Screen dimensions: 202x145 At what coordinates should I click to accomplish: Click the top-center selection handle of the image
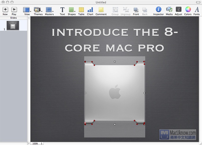click(115, 62)
